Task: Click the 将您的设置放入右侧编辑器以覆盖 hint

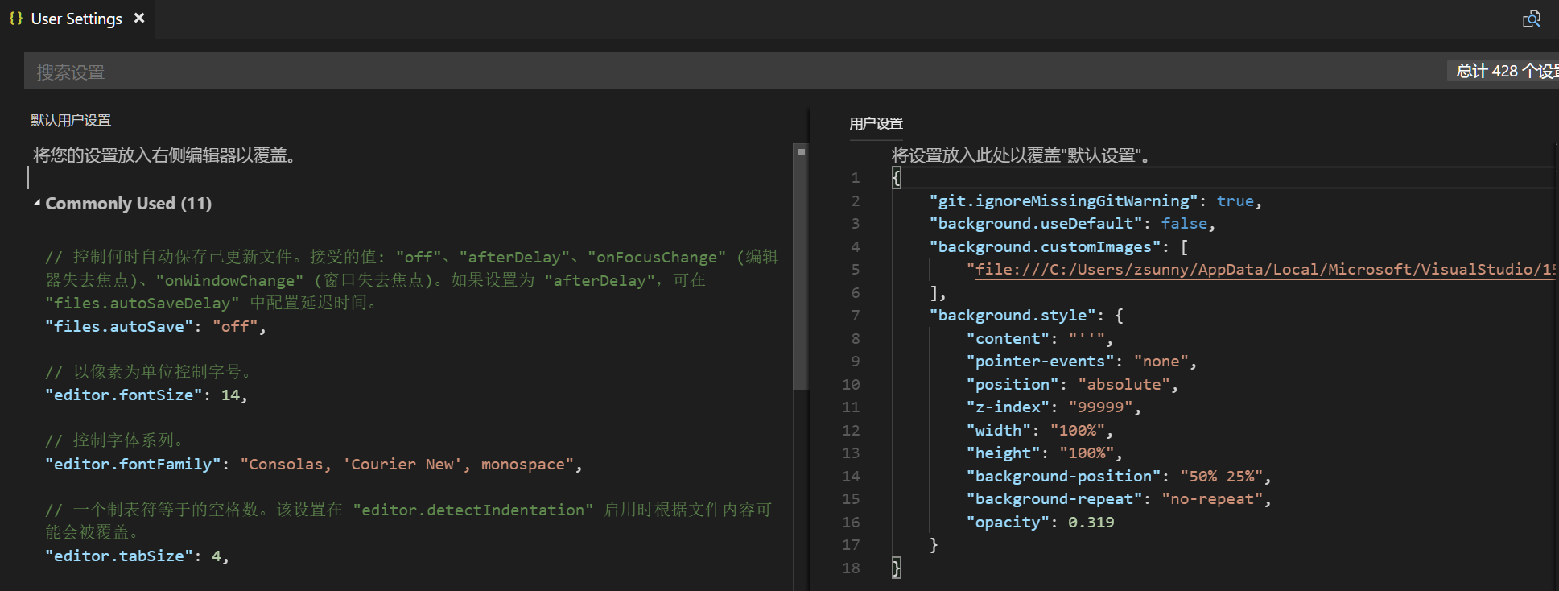Action: (x=165, y=155)
